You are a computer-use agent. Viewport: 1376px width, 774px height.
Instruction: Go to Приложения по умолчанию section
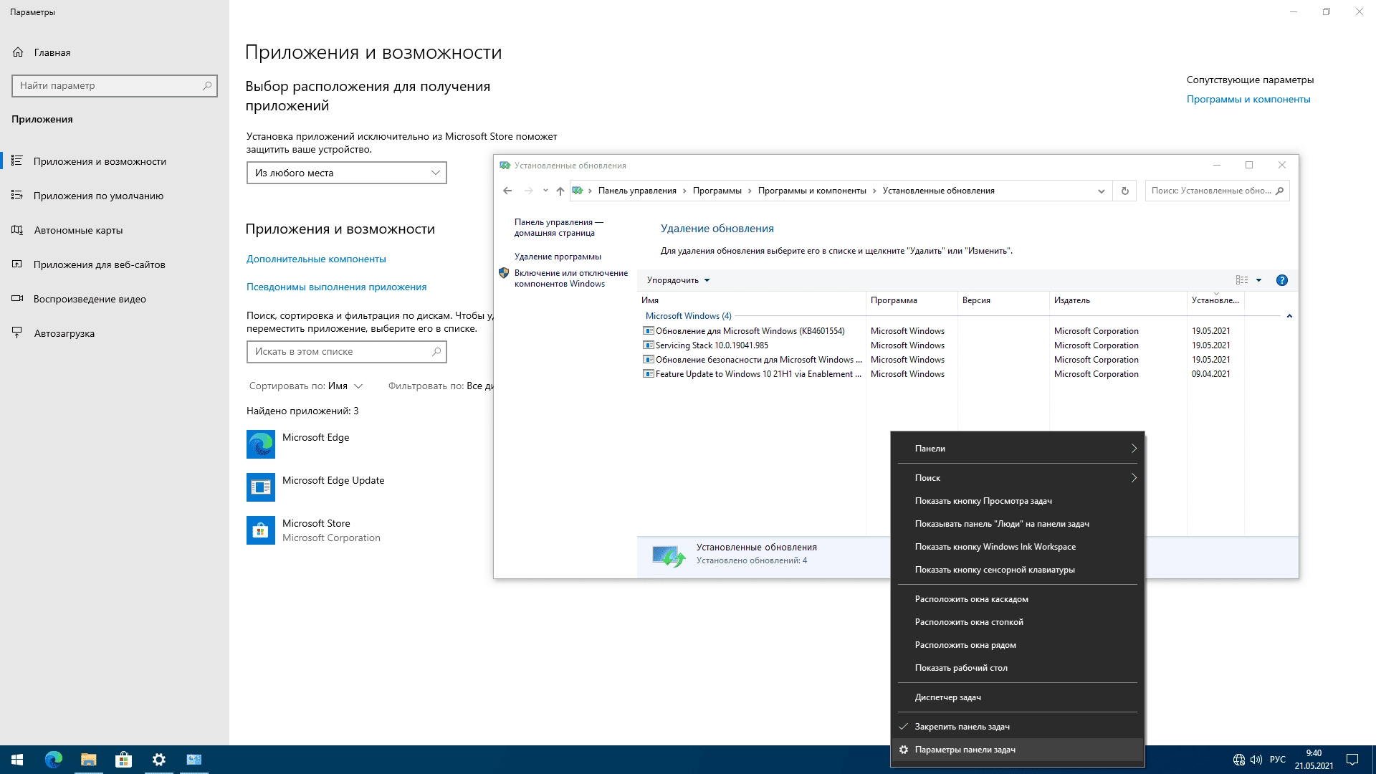(115, 196)
